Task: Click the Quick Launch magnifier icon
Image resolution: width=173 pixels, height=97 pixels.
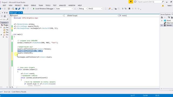Action: tap(163, 2)
